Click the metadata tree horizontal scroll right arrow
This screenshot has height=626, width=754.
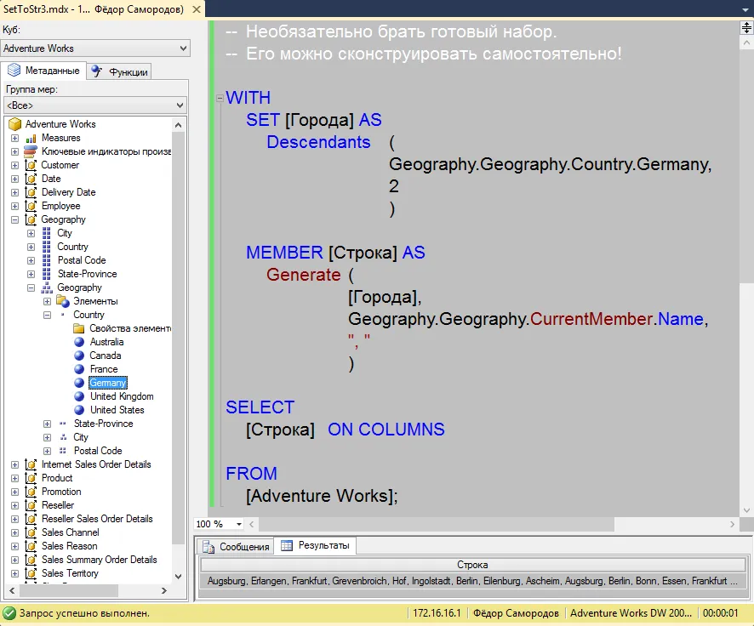[x=163, y=591]
